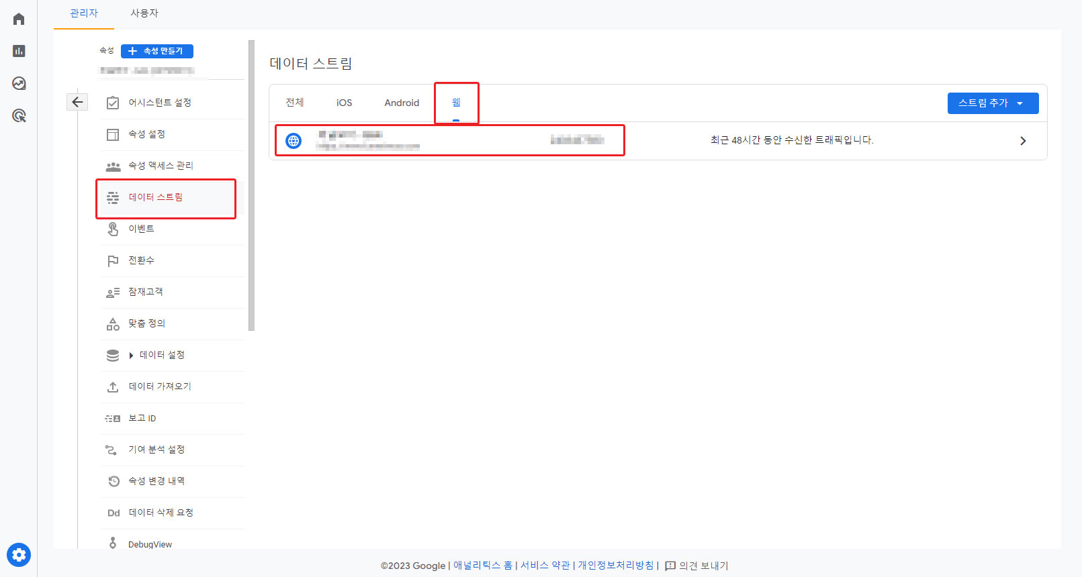Click the 잠재고객 icon
Viewport: 1082px width, 577px height.
(113, 293)
